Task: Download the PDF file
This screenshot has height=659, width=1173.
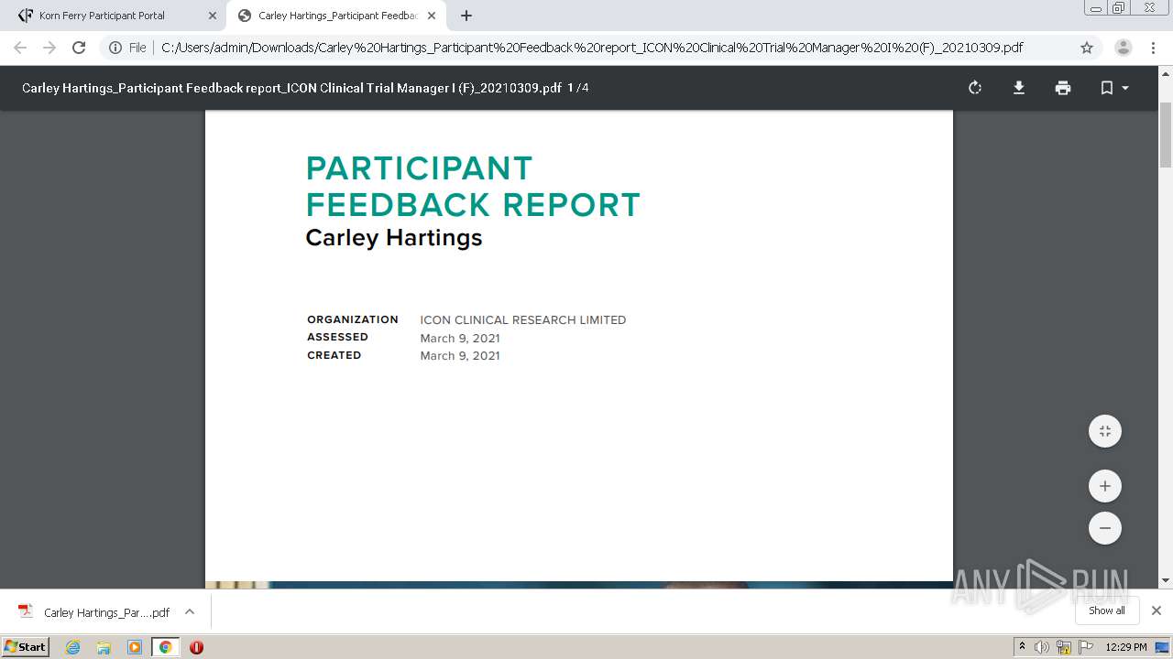Action: pyautogui.click(x=1019, y=88)
